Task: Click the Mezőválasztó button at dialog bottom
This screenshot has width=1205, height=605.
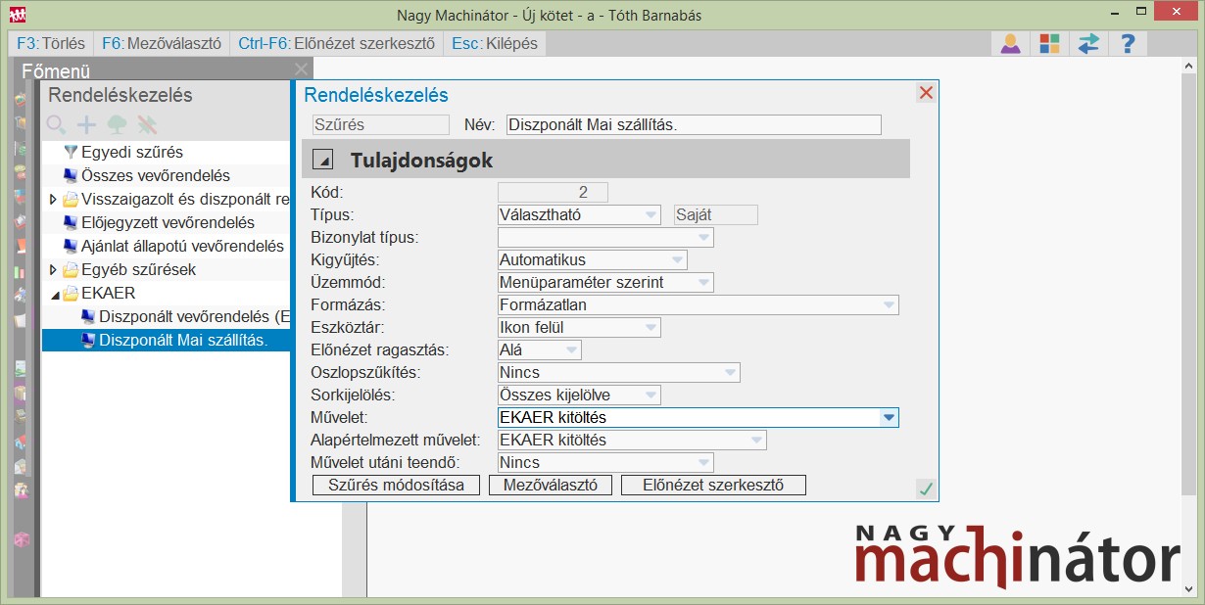Action: (551, 485)
